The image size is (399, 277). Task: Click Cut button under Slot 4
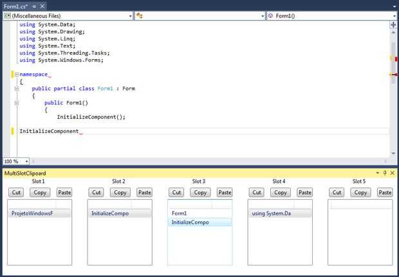pyautogui.click(x=257, y=192)
